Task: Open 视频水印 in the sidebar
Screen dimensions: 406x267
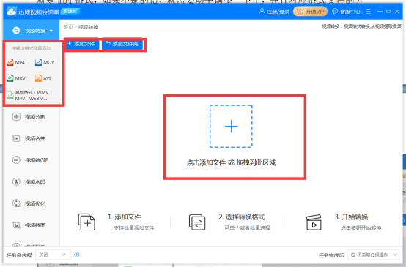Action: pos(29,182)
